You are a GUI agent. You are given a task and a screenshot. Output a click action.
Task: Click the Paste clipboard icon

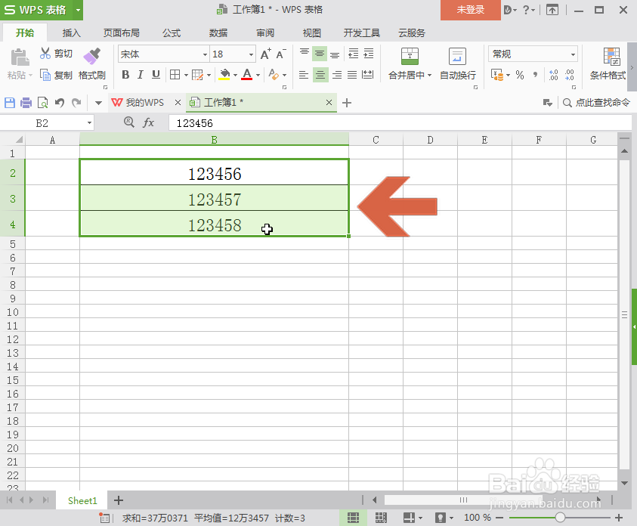20,57
